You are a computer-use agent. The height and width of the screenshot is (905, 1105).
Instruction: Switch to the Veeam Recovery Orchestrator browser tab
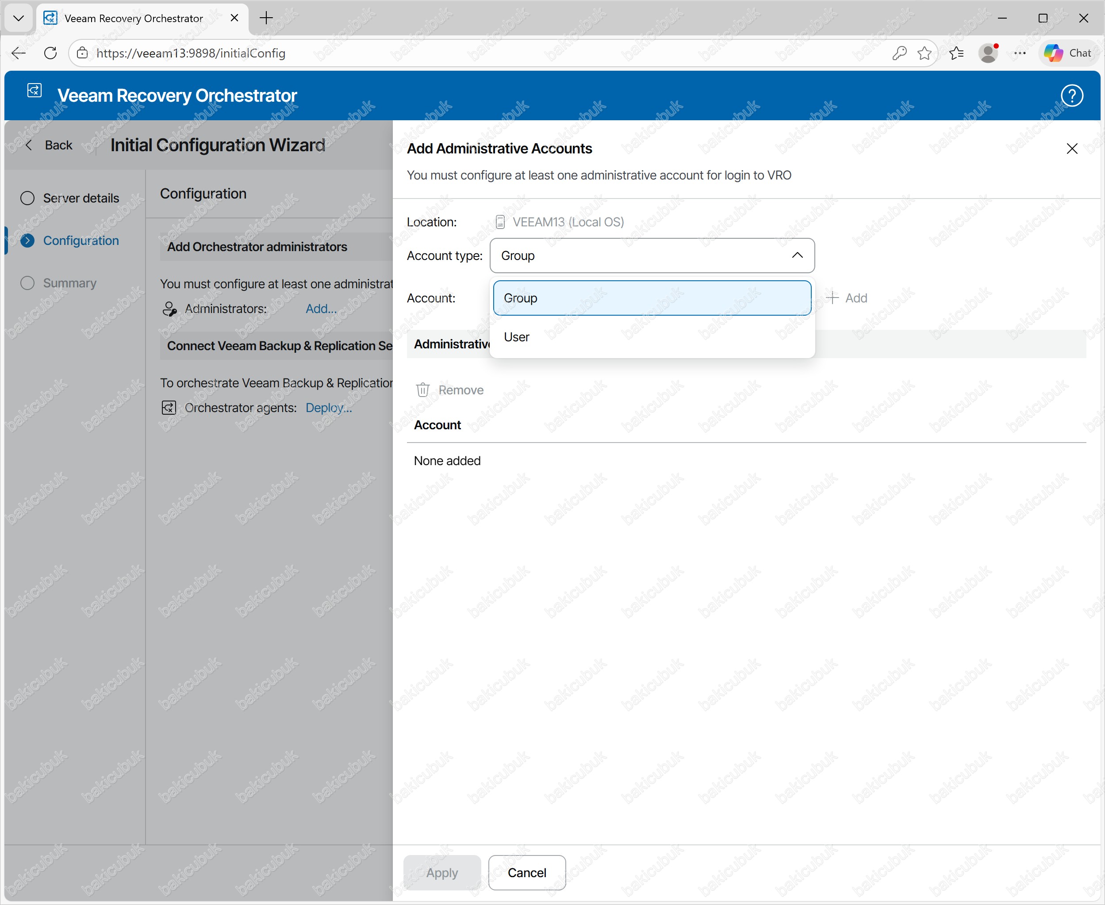134,18
